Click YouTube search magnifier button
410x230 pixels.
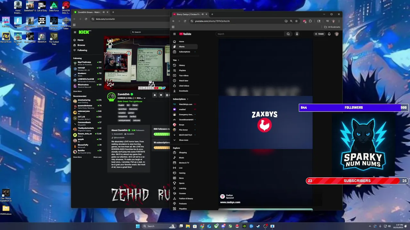288,34
